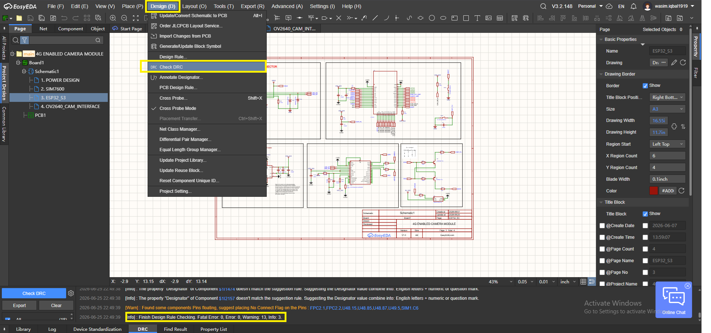Open the 43% zoom level dropdown

click(x=501, y=282)
